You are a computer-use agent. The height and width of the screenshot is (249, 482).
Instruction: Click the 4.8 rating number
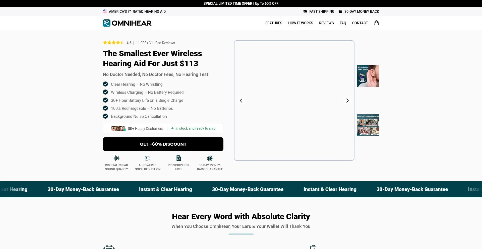tap(129, 43)
